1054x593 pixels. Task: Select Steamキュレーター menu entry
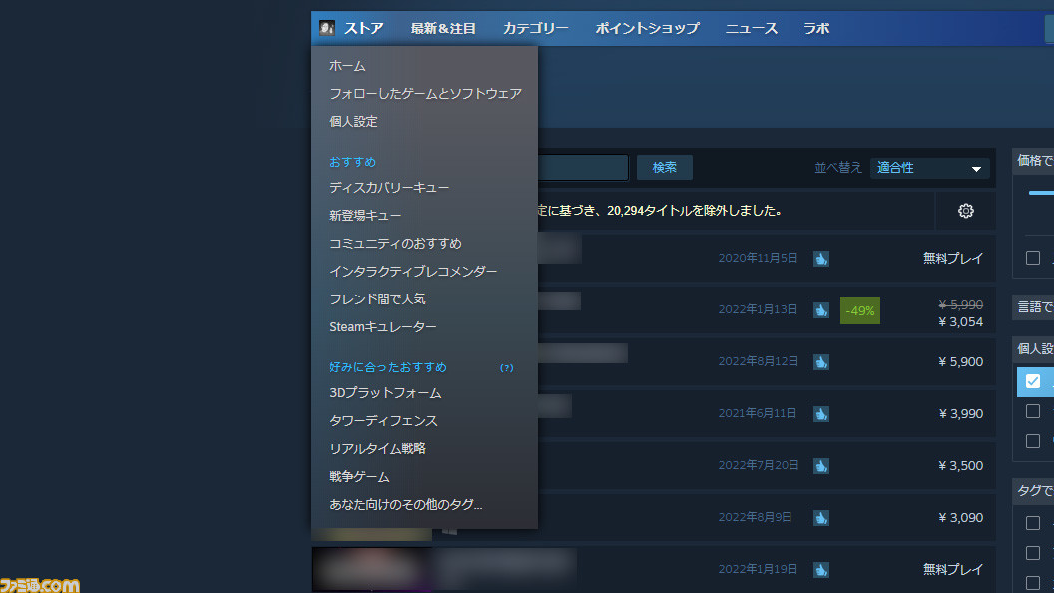click(x=383, y=327)
